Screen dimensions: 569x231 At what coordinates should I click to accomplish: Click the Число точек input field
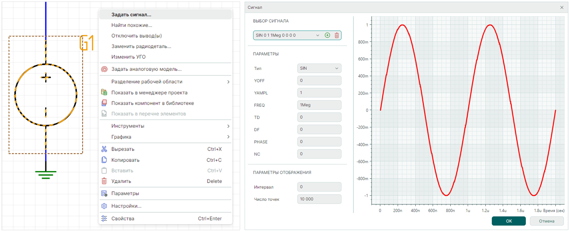tap(319, 199)
